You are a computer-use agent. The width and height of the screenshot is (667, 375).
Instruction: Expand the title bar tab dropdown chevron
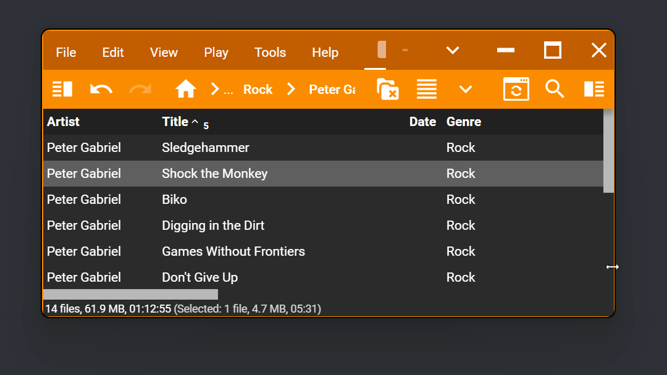453,51
